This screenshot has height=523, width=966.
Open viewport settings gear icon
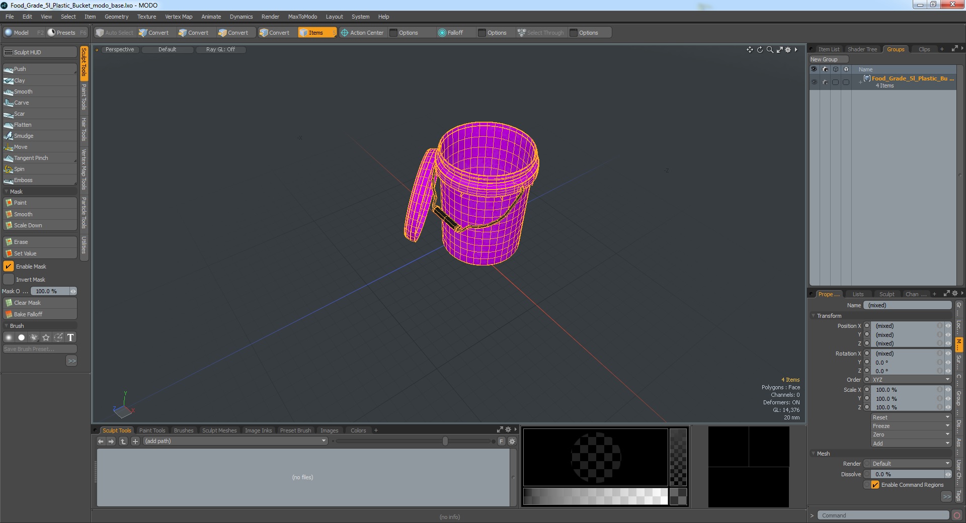(x=788, y=50)
